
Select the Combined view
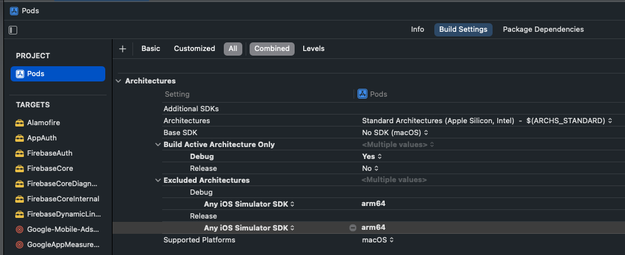click(272, 49)
